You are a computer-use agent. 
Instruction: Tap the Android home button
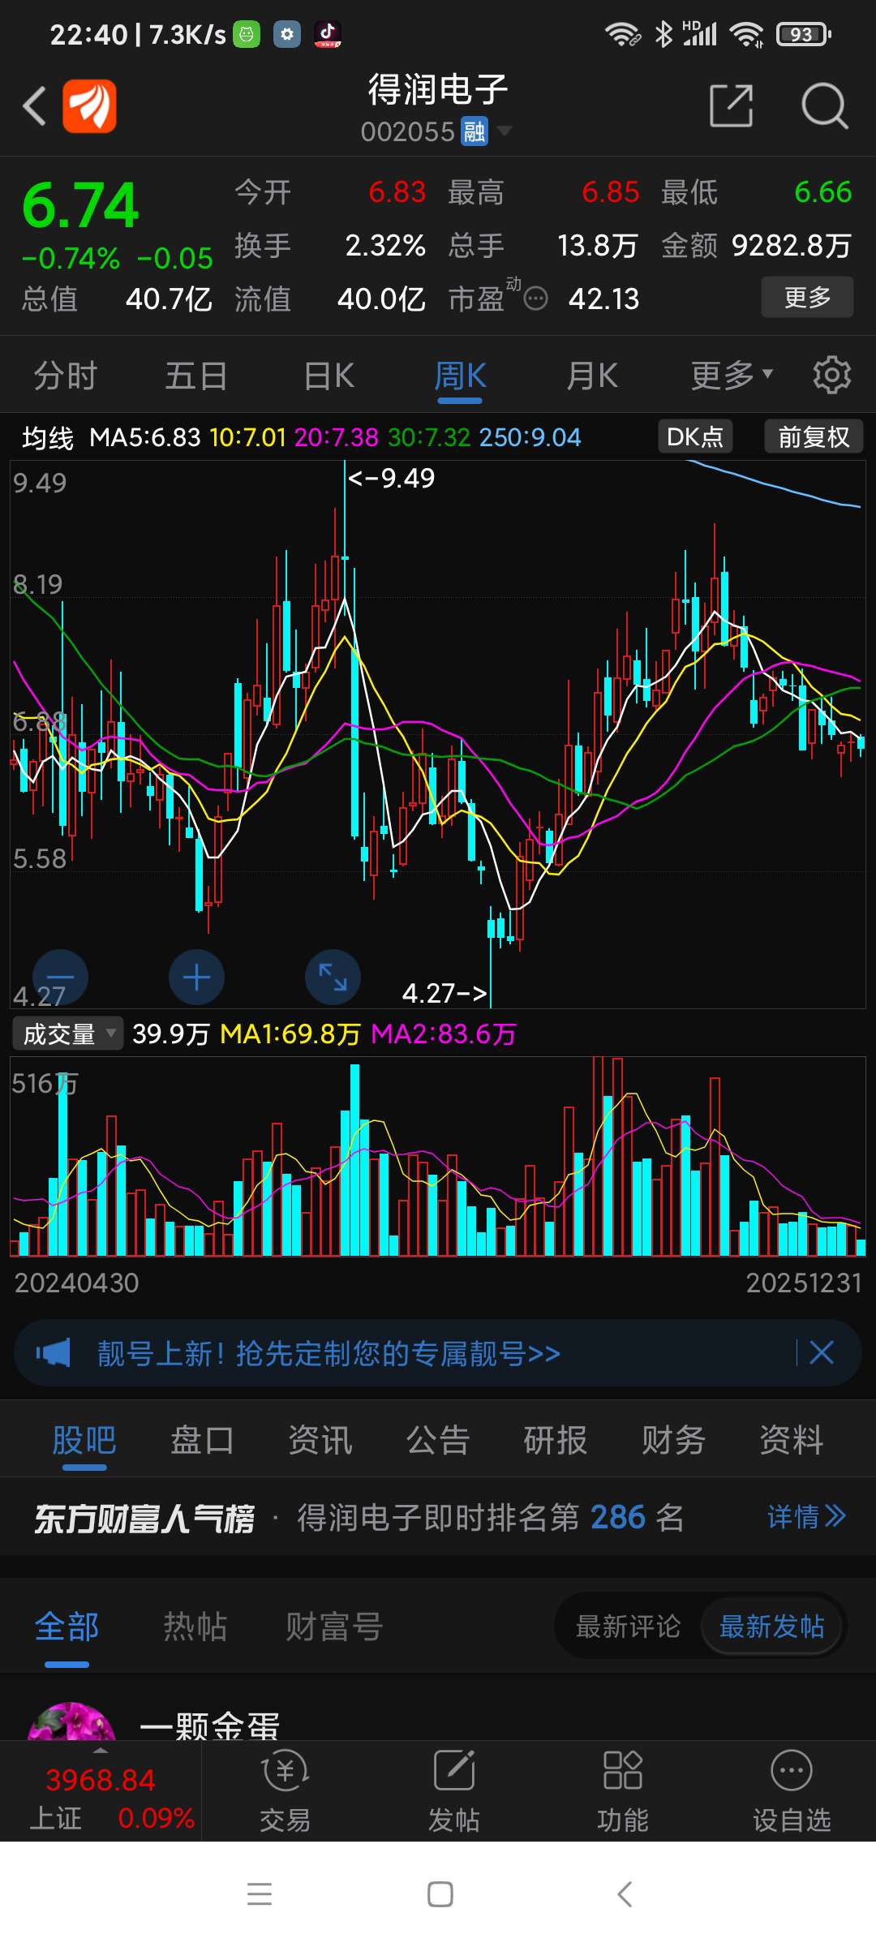tap(440, 1894)
